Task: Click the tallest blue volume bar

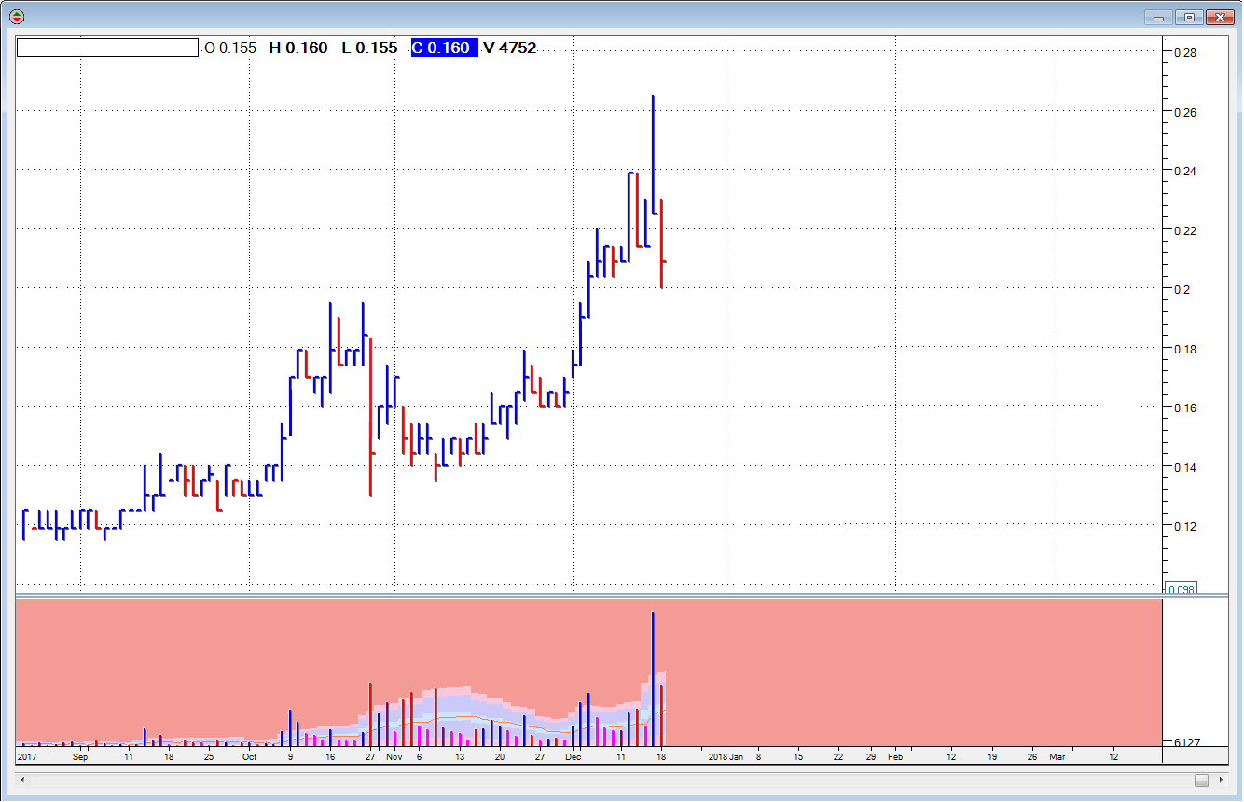Action: pos(653,679)
